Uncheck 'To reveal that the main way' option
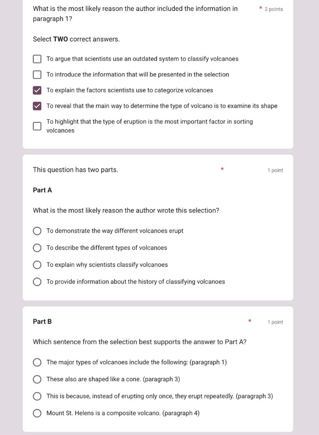 [x=37, y=106]
